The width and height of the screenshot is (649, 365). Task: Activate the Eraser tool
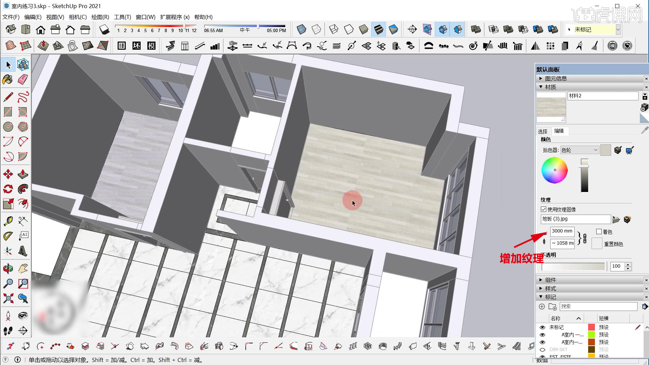[x=23, y=80]
